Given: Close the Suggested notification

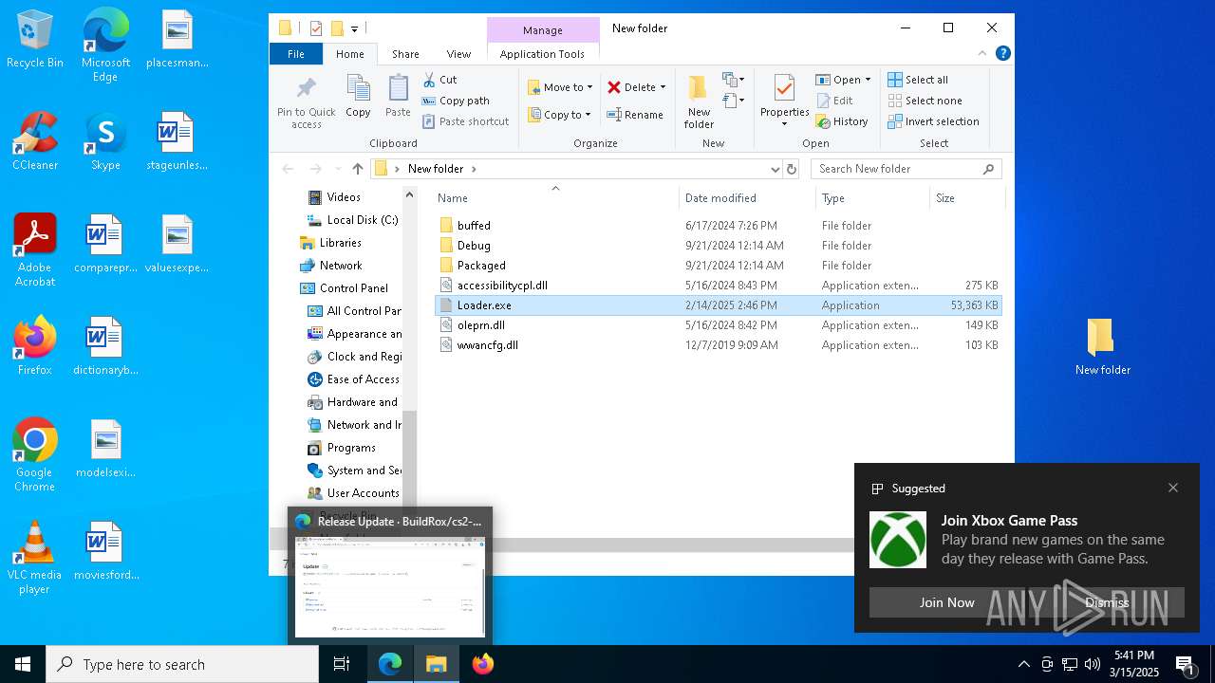Looking at the screenshot, I should coord(1173,488).
